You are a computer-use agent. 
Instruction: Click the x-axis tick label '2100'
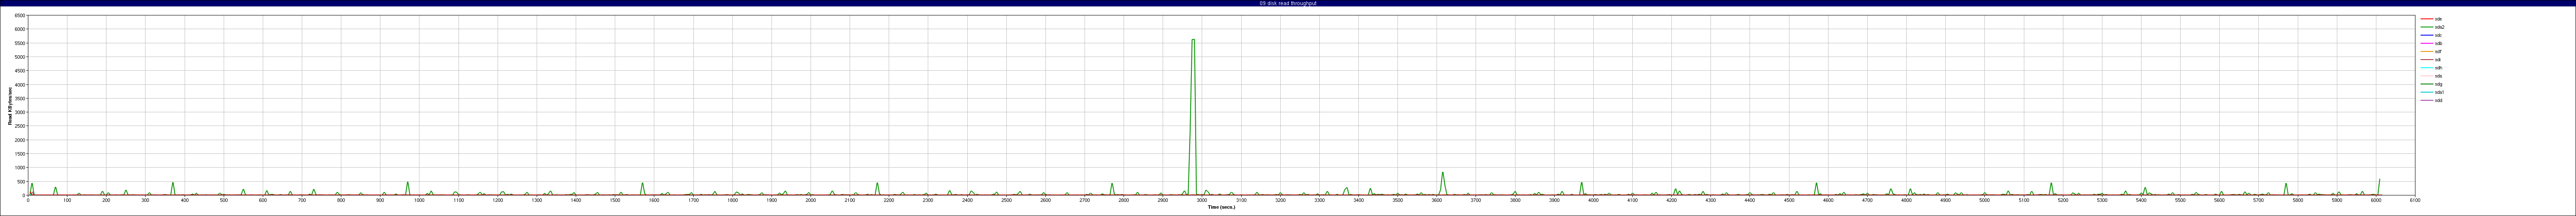point(850,200)
